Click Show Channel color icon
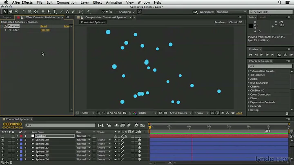 click(135, 113)
